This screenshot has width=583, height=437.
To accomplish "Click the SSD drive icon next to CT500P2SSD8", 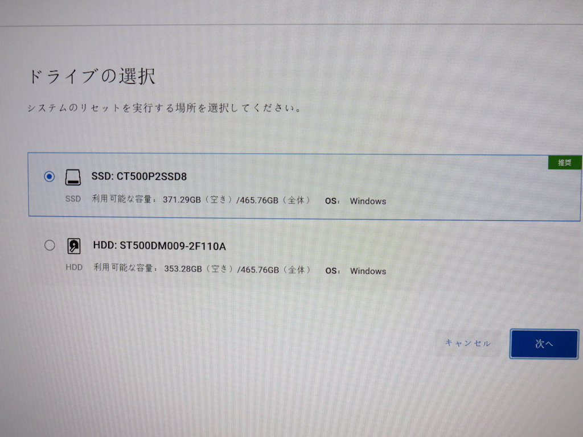I will [73, 177].
